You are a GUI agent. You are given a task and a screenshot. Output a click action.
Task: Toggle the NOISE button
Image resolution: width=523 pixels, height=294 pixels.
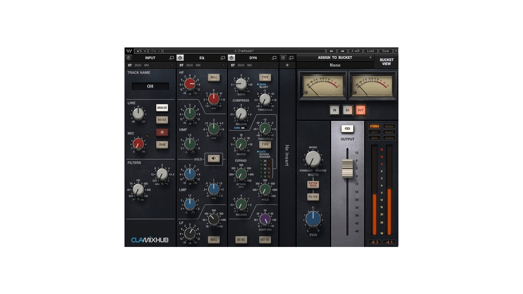162,120
